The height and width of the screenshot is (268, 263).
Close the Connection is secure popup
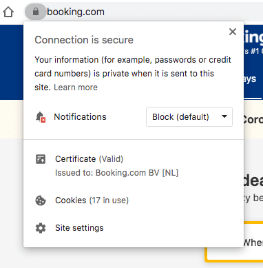coord(233,32)
